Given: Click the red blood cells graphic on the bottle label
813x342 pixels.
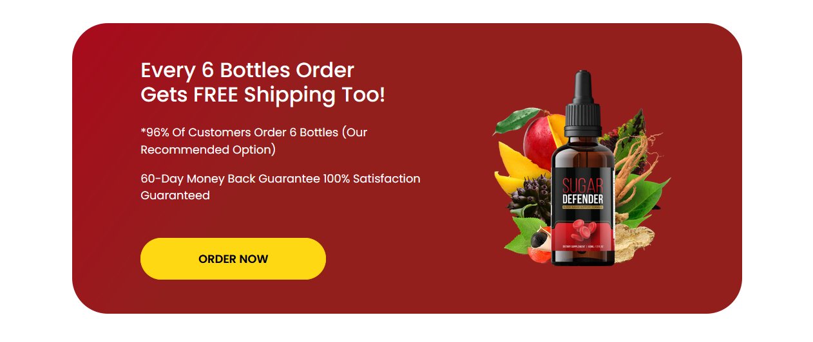Looking at the screenshot, I should (x=583, y=230).
